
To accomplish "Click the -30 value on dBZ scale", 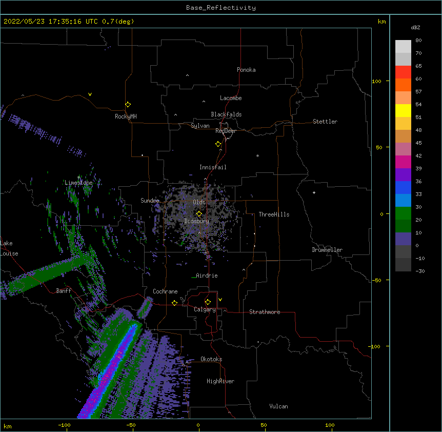I will click(x=420, y=271).
